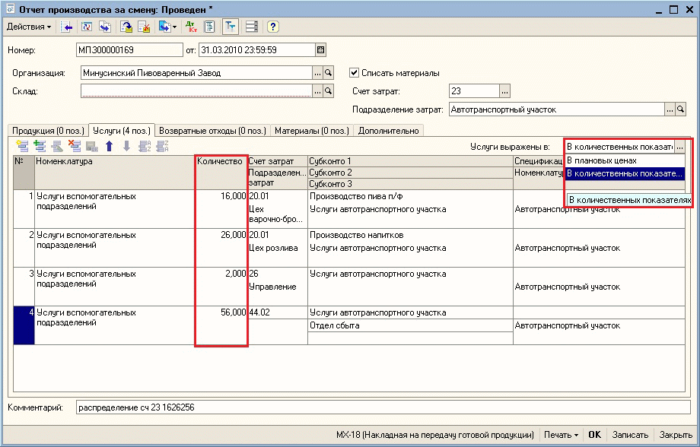700x447 pixels.
Task: Open the Действия dropdown menu
Action: (x=29, y=27)
